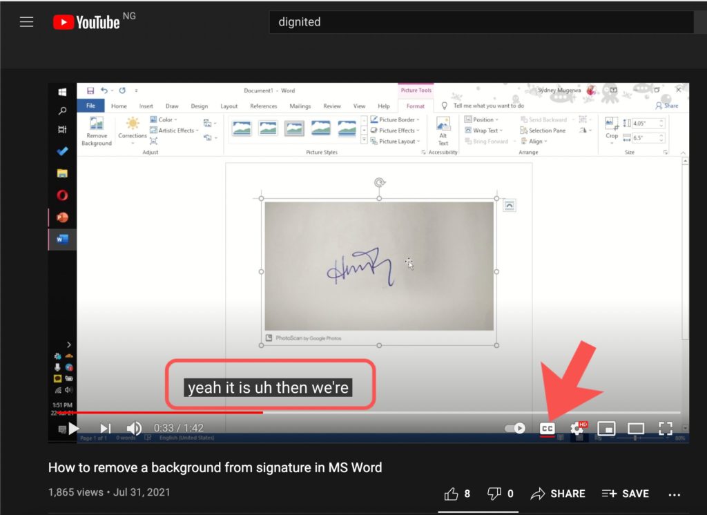Go to the YouTube home logo
The image size is (707, 515).
(x=86, y=22)
